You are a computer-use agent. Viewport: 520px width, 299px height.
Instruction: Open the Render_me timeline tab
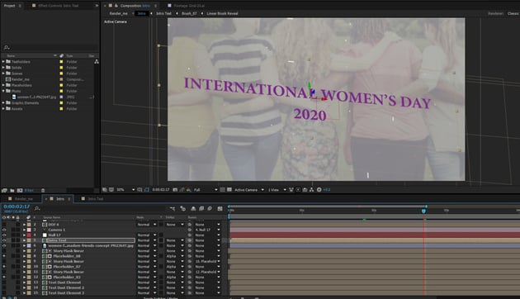click(x=24, y=199)
